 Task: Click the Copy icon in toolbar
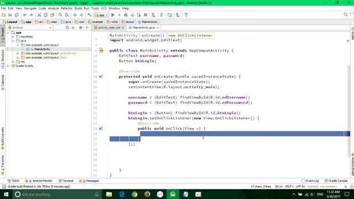(x=45, y=15)
